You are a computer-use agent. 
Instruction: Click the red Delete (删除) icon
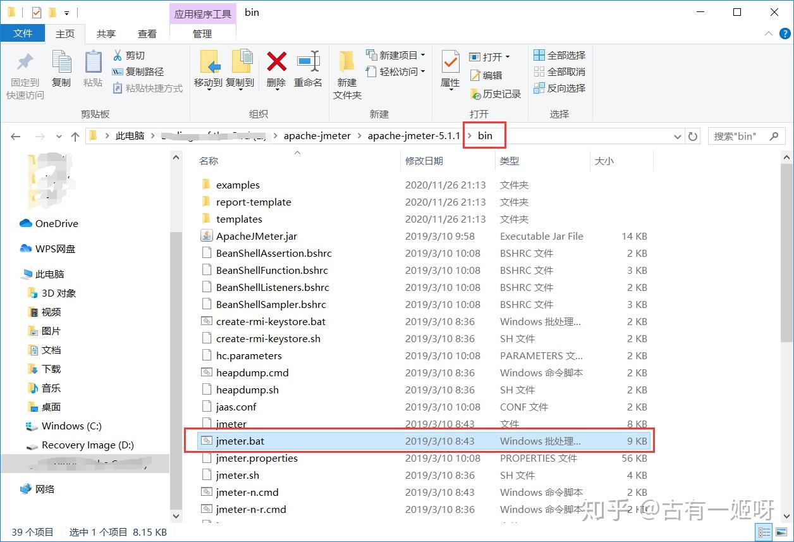point(276,62)
